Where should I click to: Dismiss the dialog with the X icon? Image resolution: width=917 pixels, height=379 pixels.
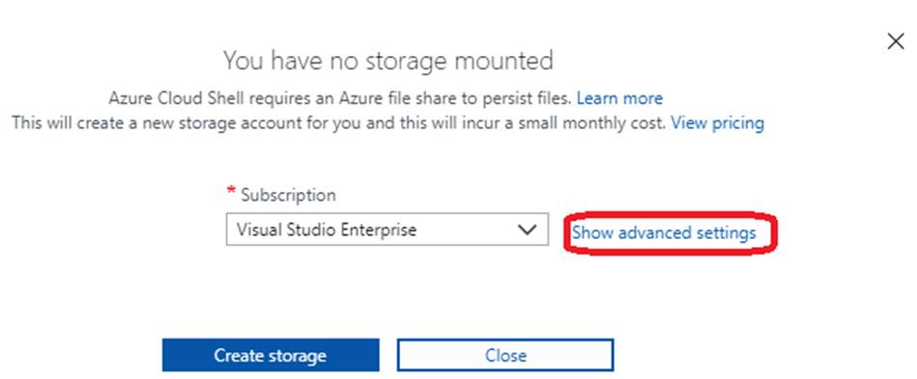(896, 41)
